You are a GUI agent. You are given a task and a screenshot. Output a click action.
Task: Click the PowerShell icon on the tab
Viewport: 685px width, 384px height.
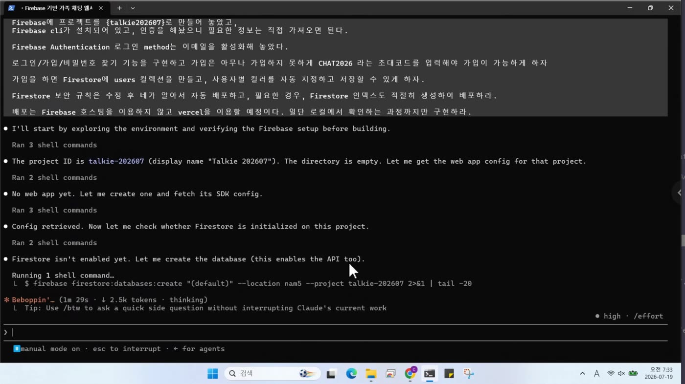[12, 8]
